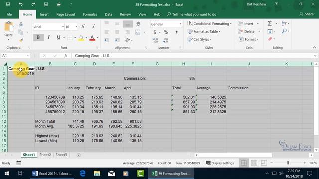
Task: Toggle Top Align for selected cells
Action: point(107,23)
